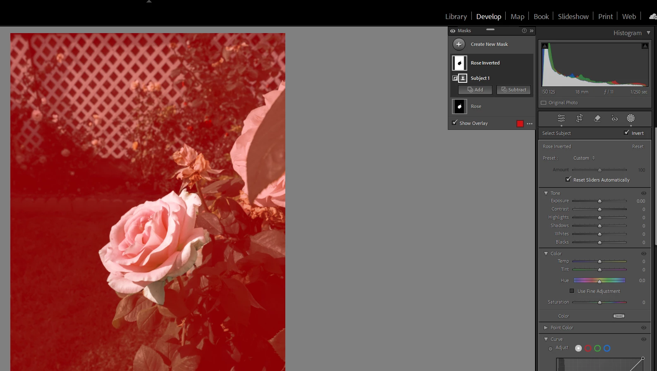This screenshot has width=657, height=371.
Task: Click the Create New Mask plus icon
Action: pos(459,44)
